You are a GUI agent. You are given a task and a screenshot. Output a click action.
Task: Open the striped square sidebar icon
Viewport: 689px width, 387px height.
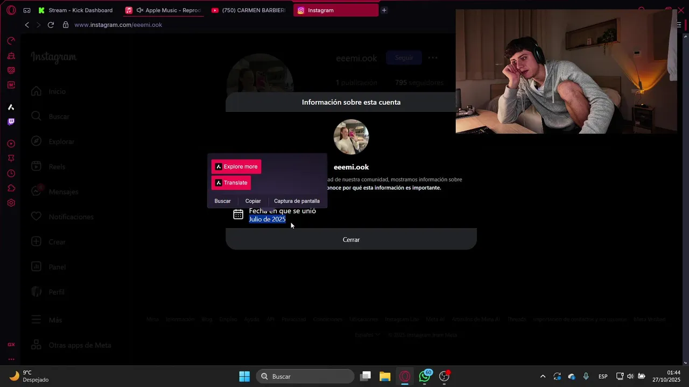coord(11,70)
